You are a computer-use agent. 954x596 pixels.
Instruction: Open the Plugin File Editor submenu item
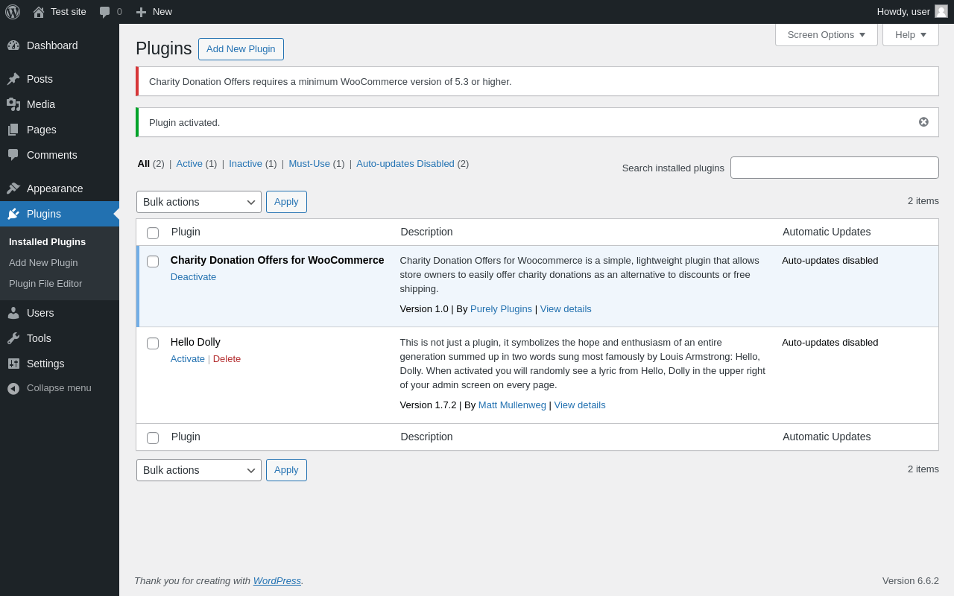[x=45, y=284]
